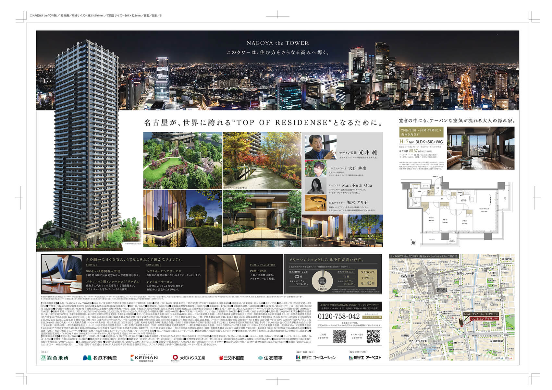Viewport: 552px width, 390px height.
Task: Click 伏見駅 on the map
Action: coord(498,300)
